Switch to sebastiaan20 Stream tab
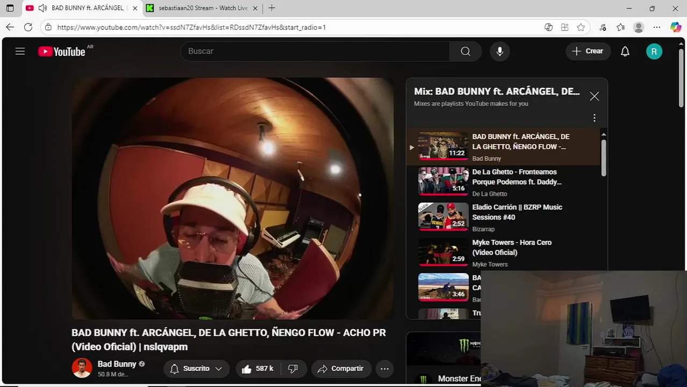687x387 pixels. point(203,8)
